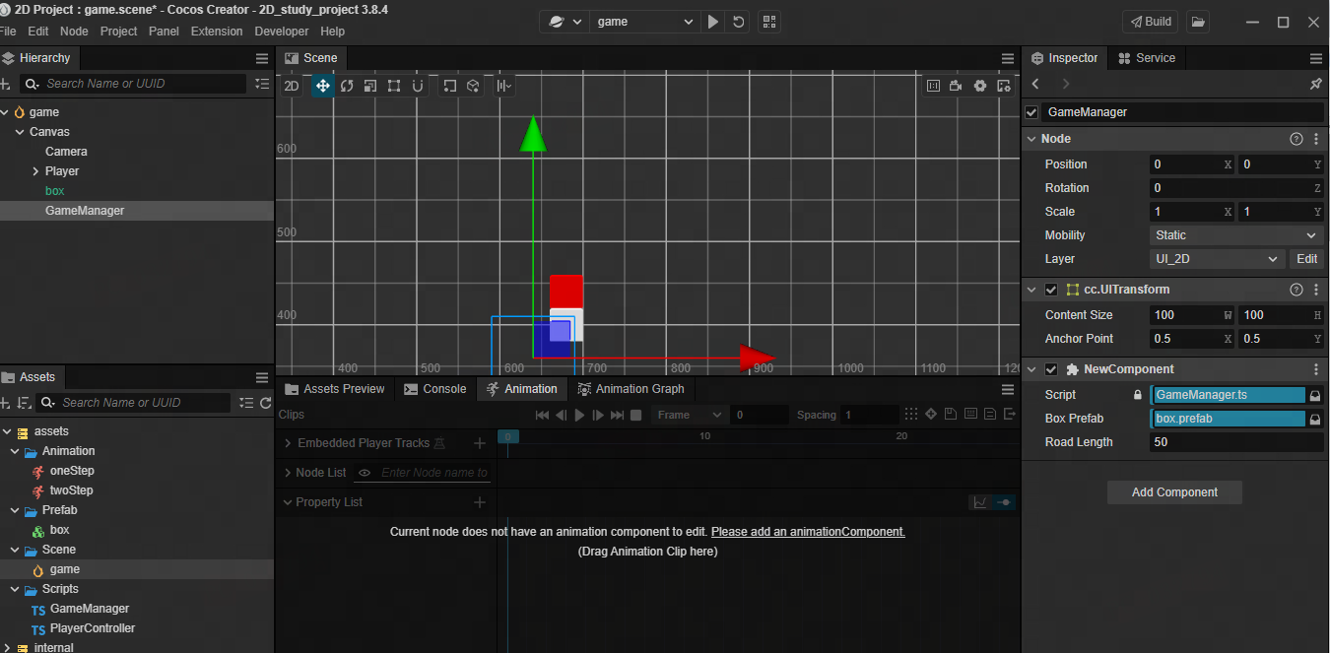
Task: Switch to the Animation Graph tab
Action: pyautogui.click(x=631, y=389)
